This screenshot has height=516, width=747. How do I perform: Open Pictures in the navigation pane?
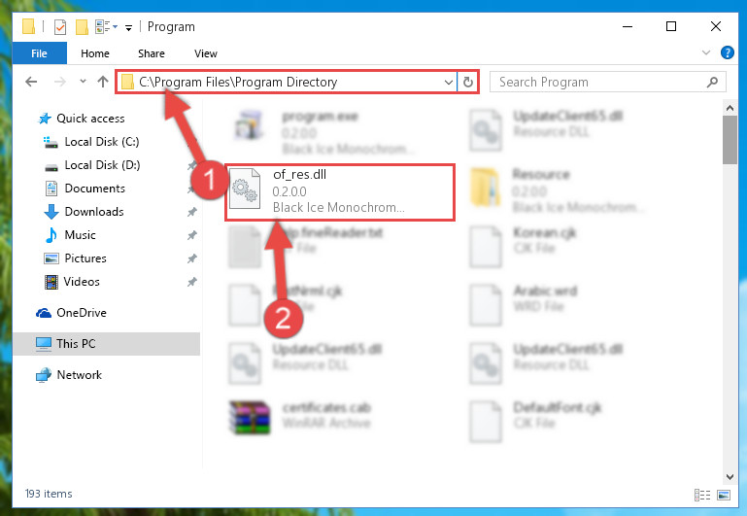(85, 258)
